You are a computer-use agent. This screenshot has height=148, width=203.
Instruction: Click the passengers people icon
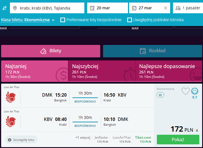178,8
